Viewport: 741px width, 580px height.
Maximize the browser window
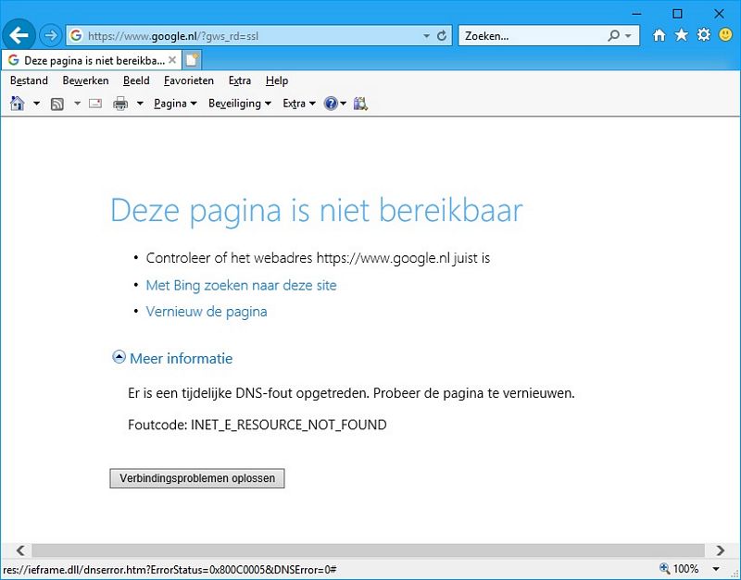point(677,14)
